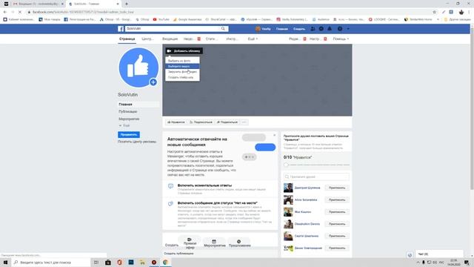Click 'Предложение' icon in composer

238,241
